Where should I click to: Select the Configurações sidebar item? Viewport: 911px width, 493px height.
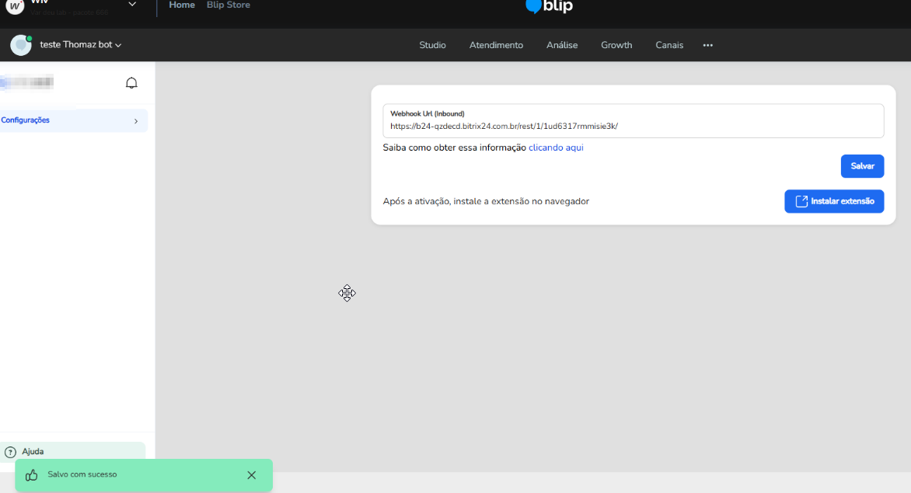pos(74,120)
